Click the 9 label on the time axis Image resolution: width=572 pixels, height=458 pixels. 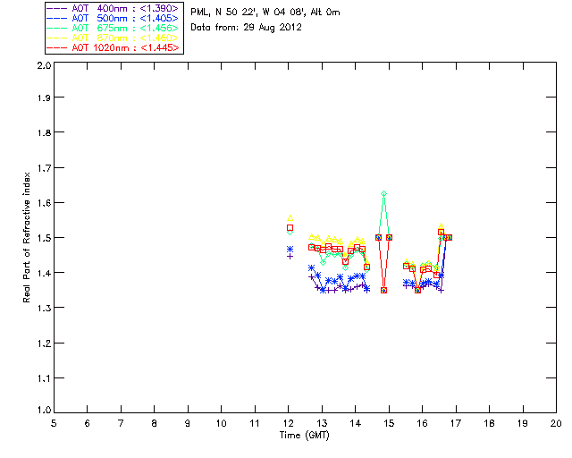188,423
